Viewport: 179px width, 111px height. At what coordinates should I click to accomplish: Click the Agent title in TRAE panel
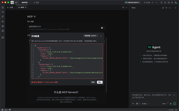[156, 47]
